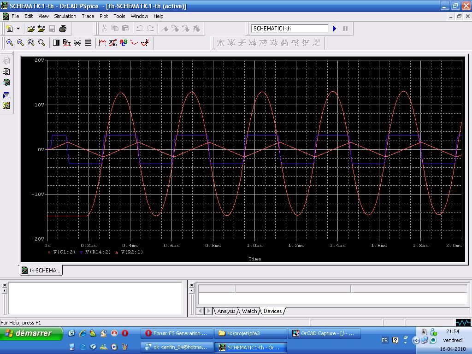Viewport: 472px width, 354px height.
Task: Click the FFT (Fourier transform) toolbar icon
Action: [x=66, y=43]
